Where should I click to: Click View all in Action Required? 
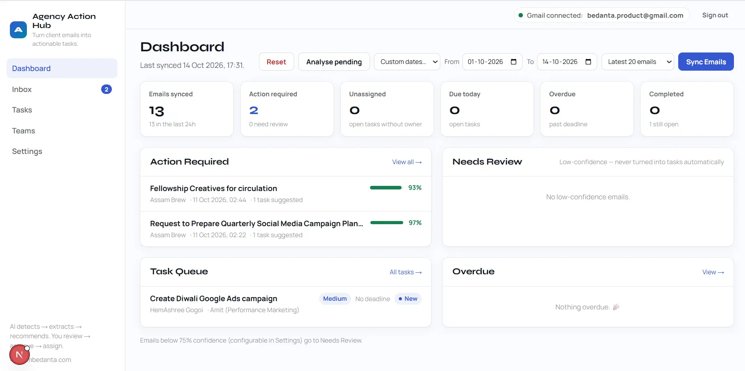coord(407,162)
